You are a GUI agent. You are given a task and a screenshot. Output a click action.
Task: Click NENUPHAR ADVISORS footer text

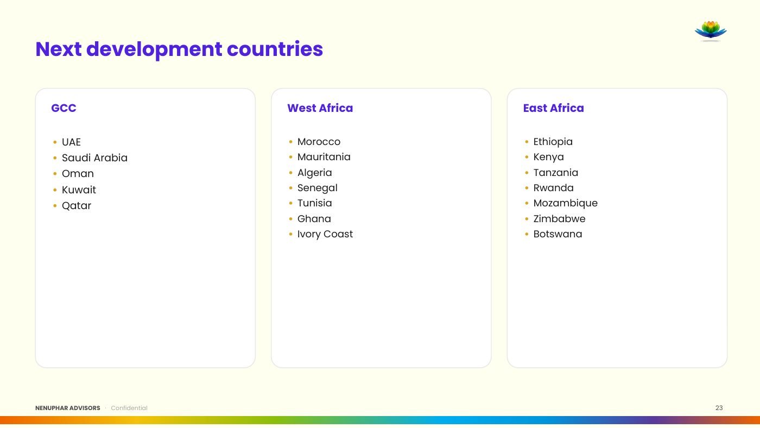pyautogui.click(x=68, y=408)
